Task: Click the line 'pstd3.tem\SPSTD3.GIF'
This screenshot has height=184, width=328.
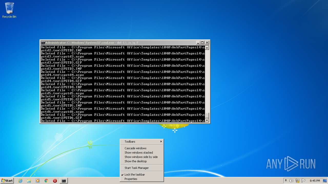Action: 61,63
